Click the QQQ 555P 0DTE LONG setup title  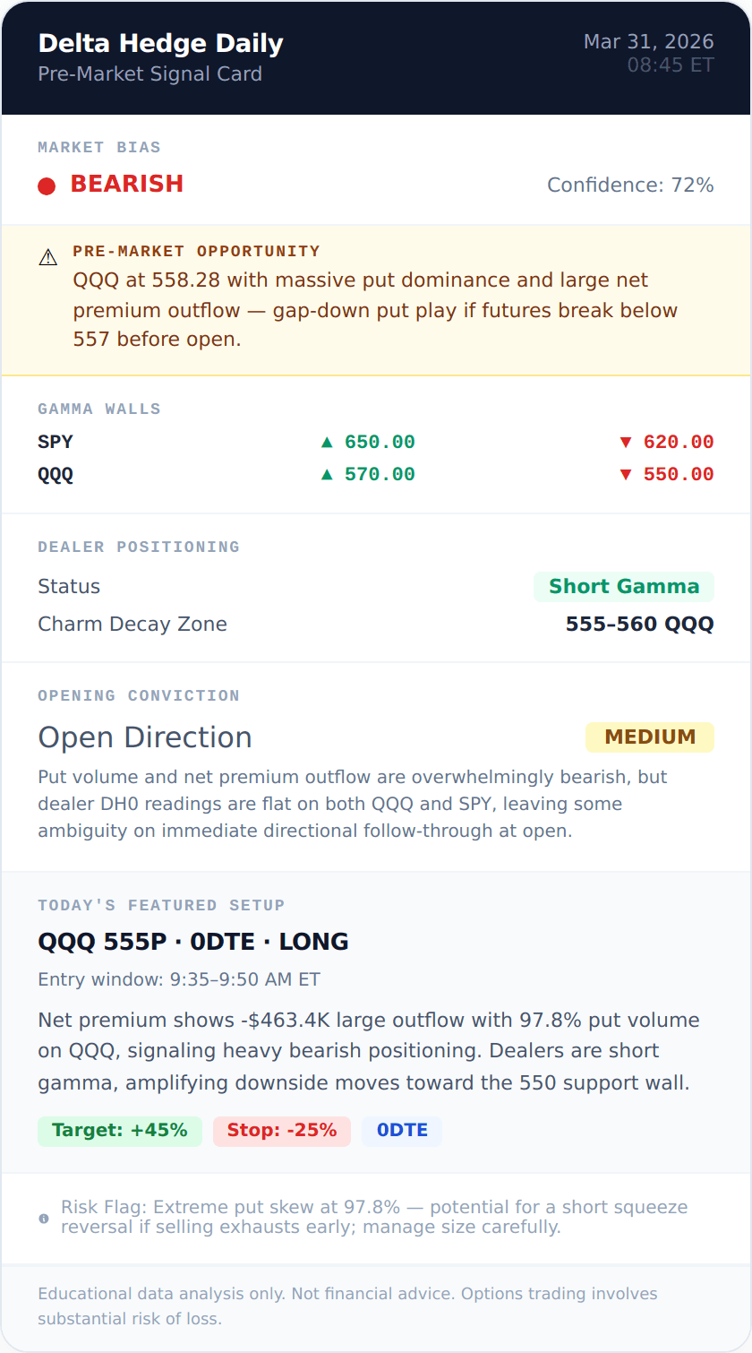coord(192,942)
